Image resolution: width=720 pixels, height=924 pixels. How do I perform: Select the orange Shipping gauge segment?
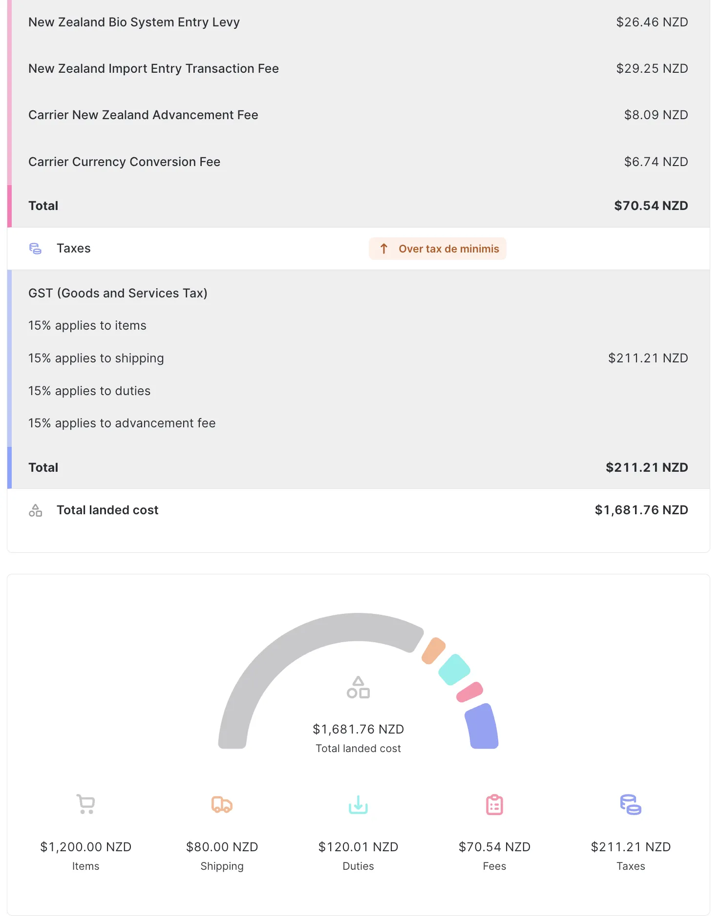tap(433, 651)
